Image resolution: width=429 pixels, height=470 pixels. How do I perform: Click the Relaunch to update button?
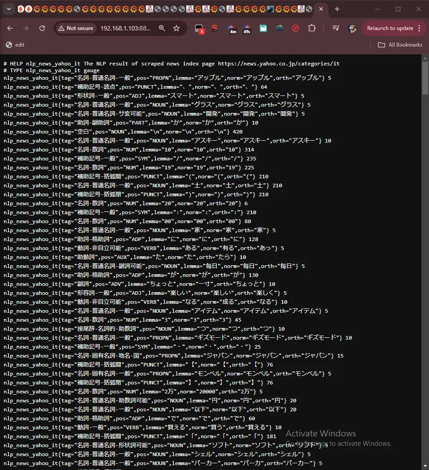390,28
